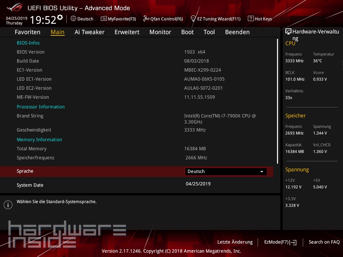Switch to the Boot tab

pos(188,32)
